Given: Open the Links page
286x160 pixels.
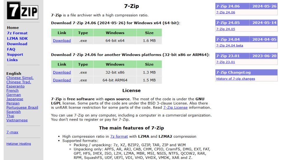Looking at the screenshot, I should click(12, 60).
